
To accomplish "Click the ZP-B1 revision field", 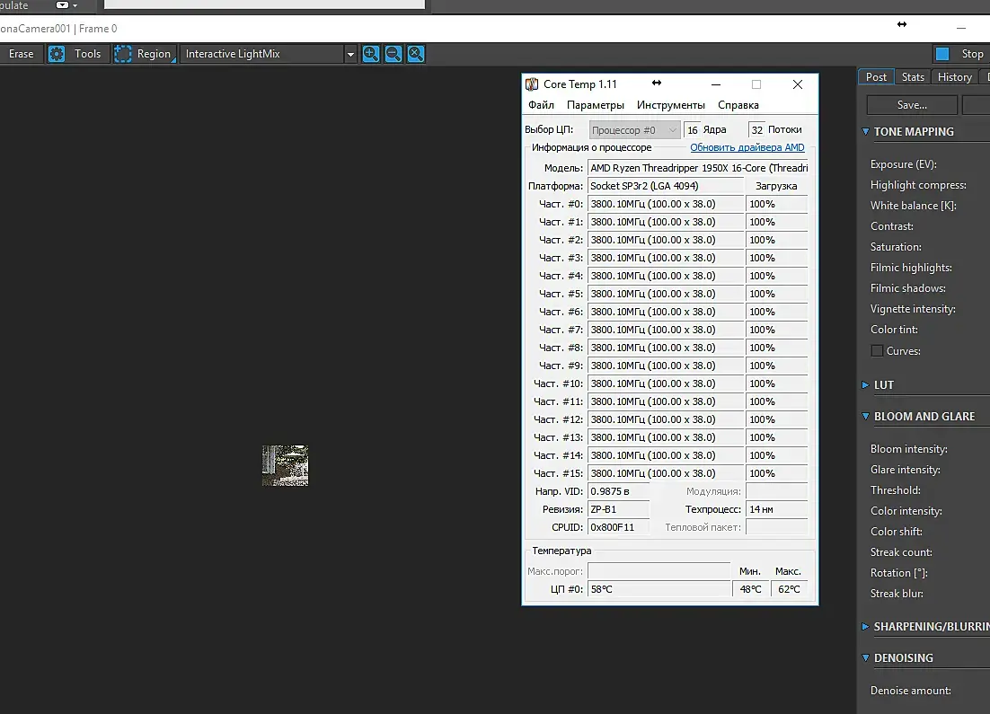I will (618, 509).
